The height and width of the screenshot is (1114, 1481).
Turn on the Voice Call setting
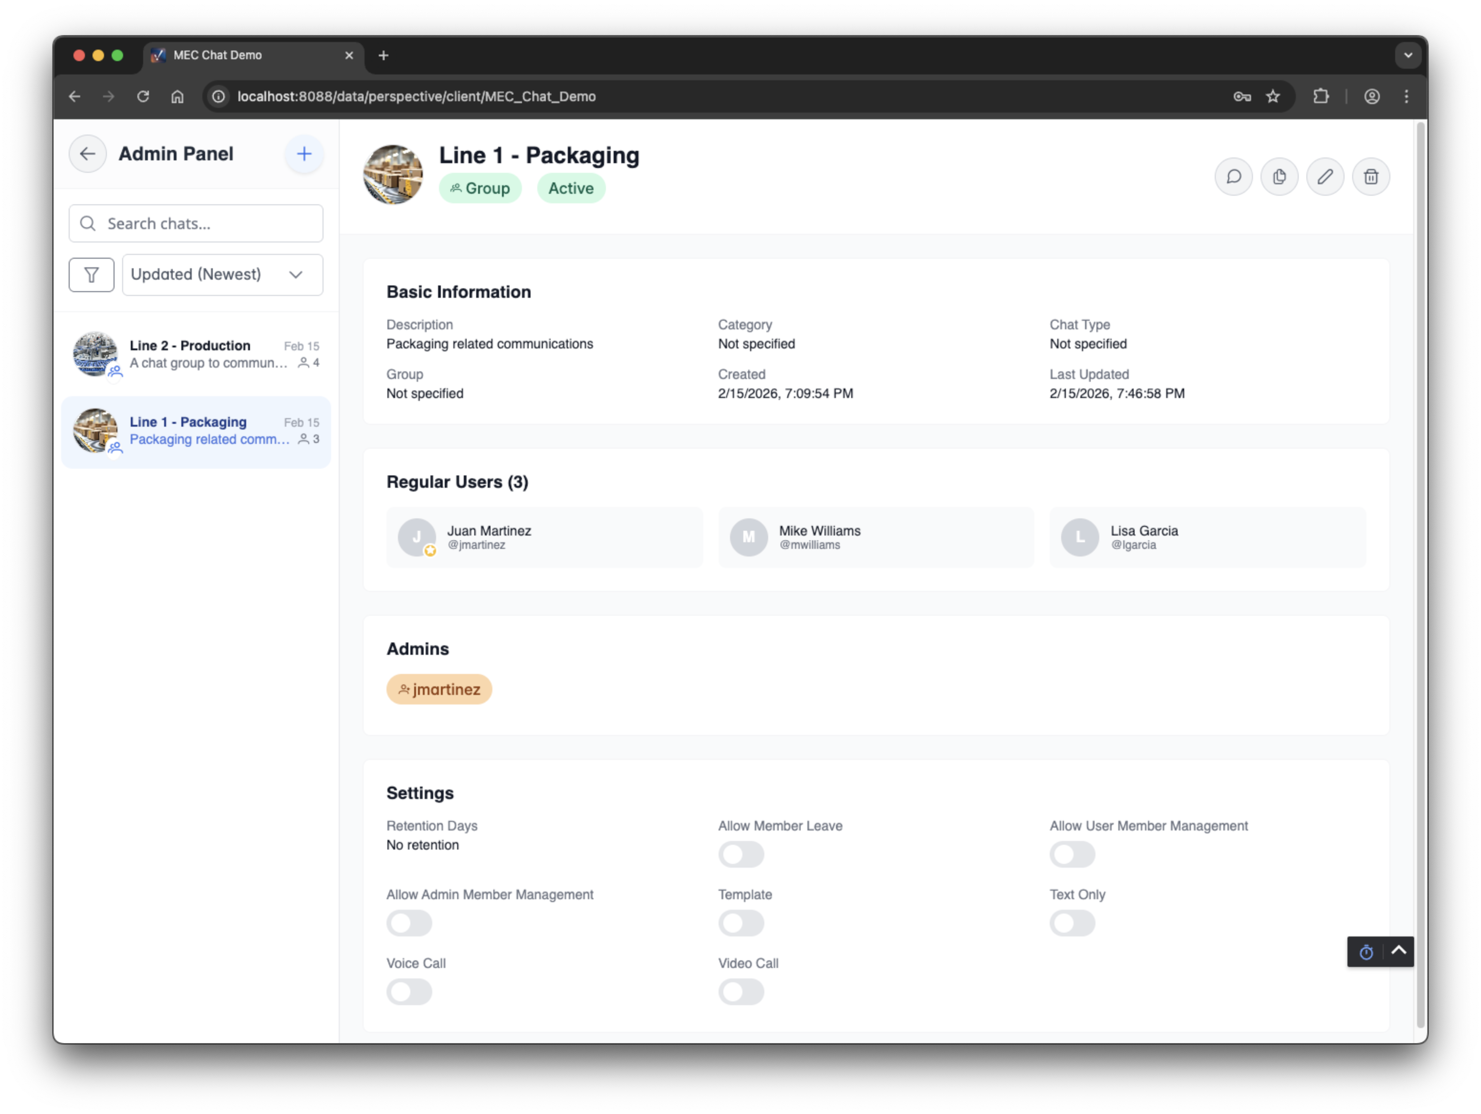click(409, 991)
